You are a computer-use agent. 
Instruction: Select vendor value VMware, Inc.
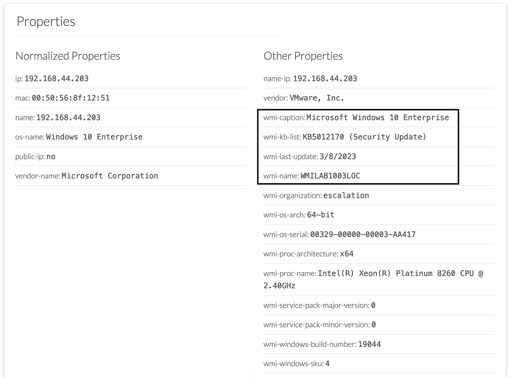(x=317, y=98)
